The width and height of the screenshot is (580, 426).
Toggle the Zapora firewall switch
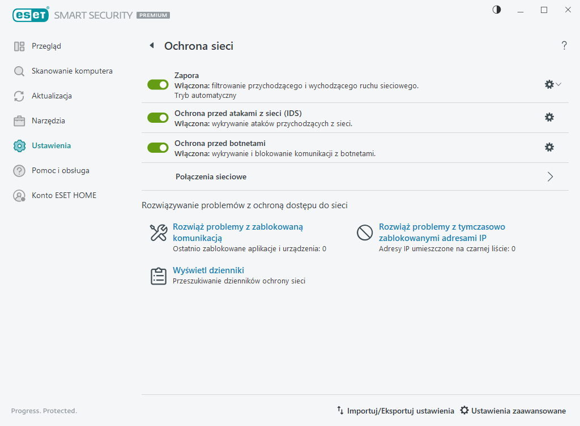pos(158,84)
